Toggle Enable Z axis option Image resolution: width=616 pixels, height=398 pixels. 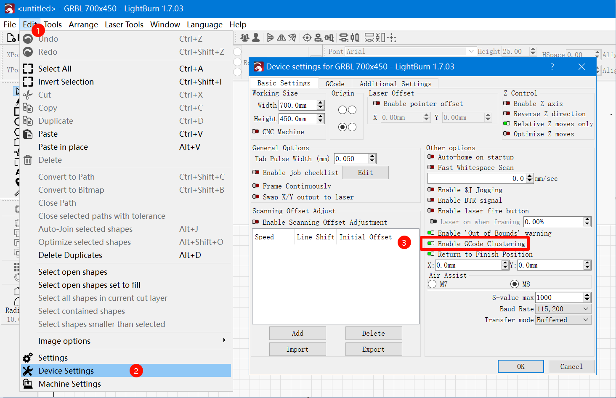(x=507, y=103)
